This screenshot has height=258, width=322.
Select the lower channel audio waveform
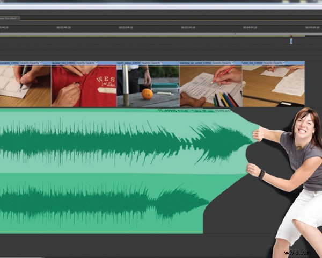(104, 203)
